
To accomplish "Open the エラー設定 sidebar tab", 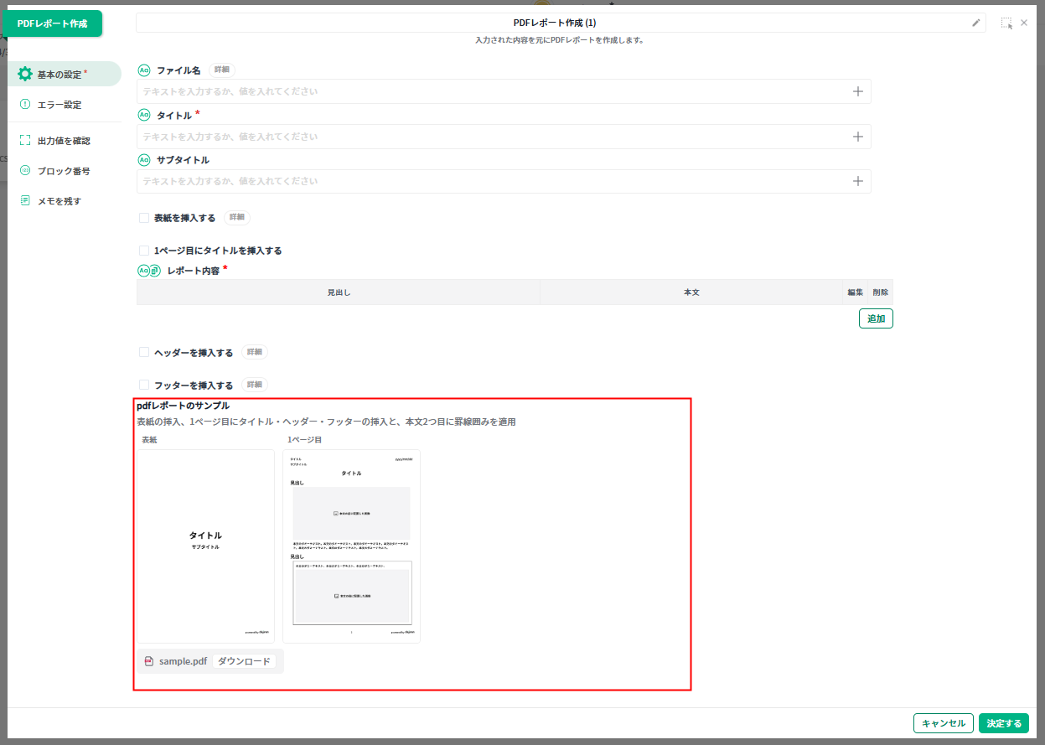I will pyautogui.click(x=59, y=105).
